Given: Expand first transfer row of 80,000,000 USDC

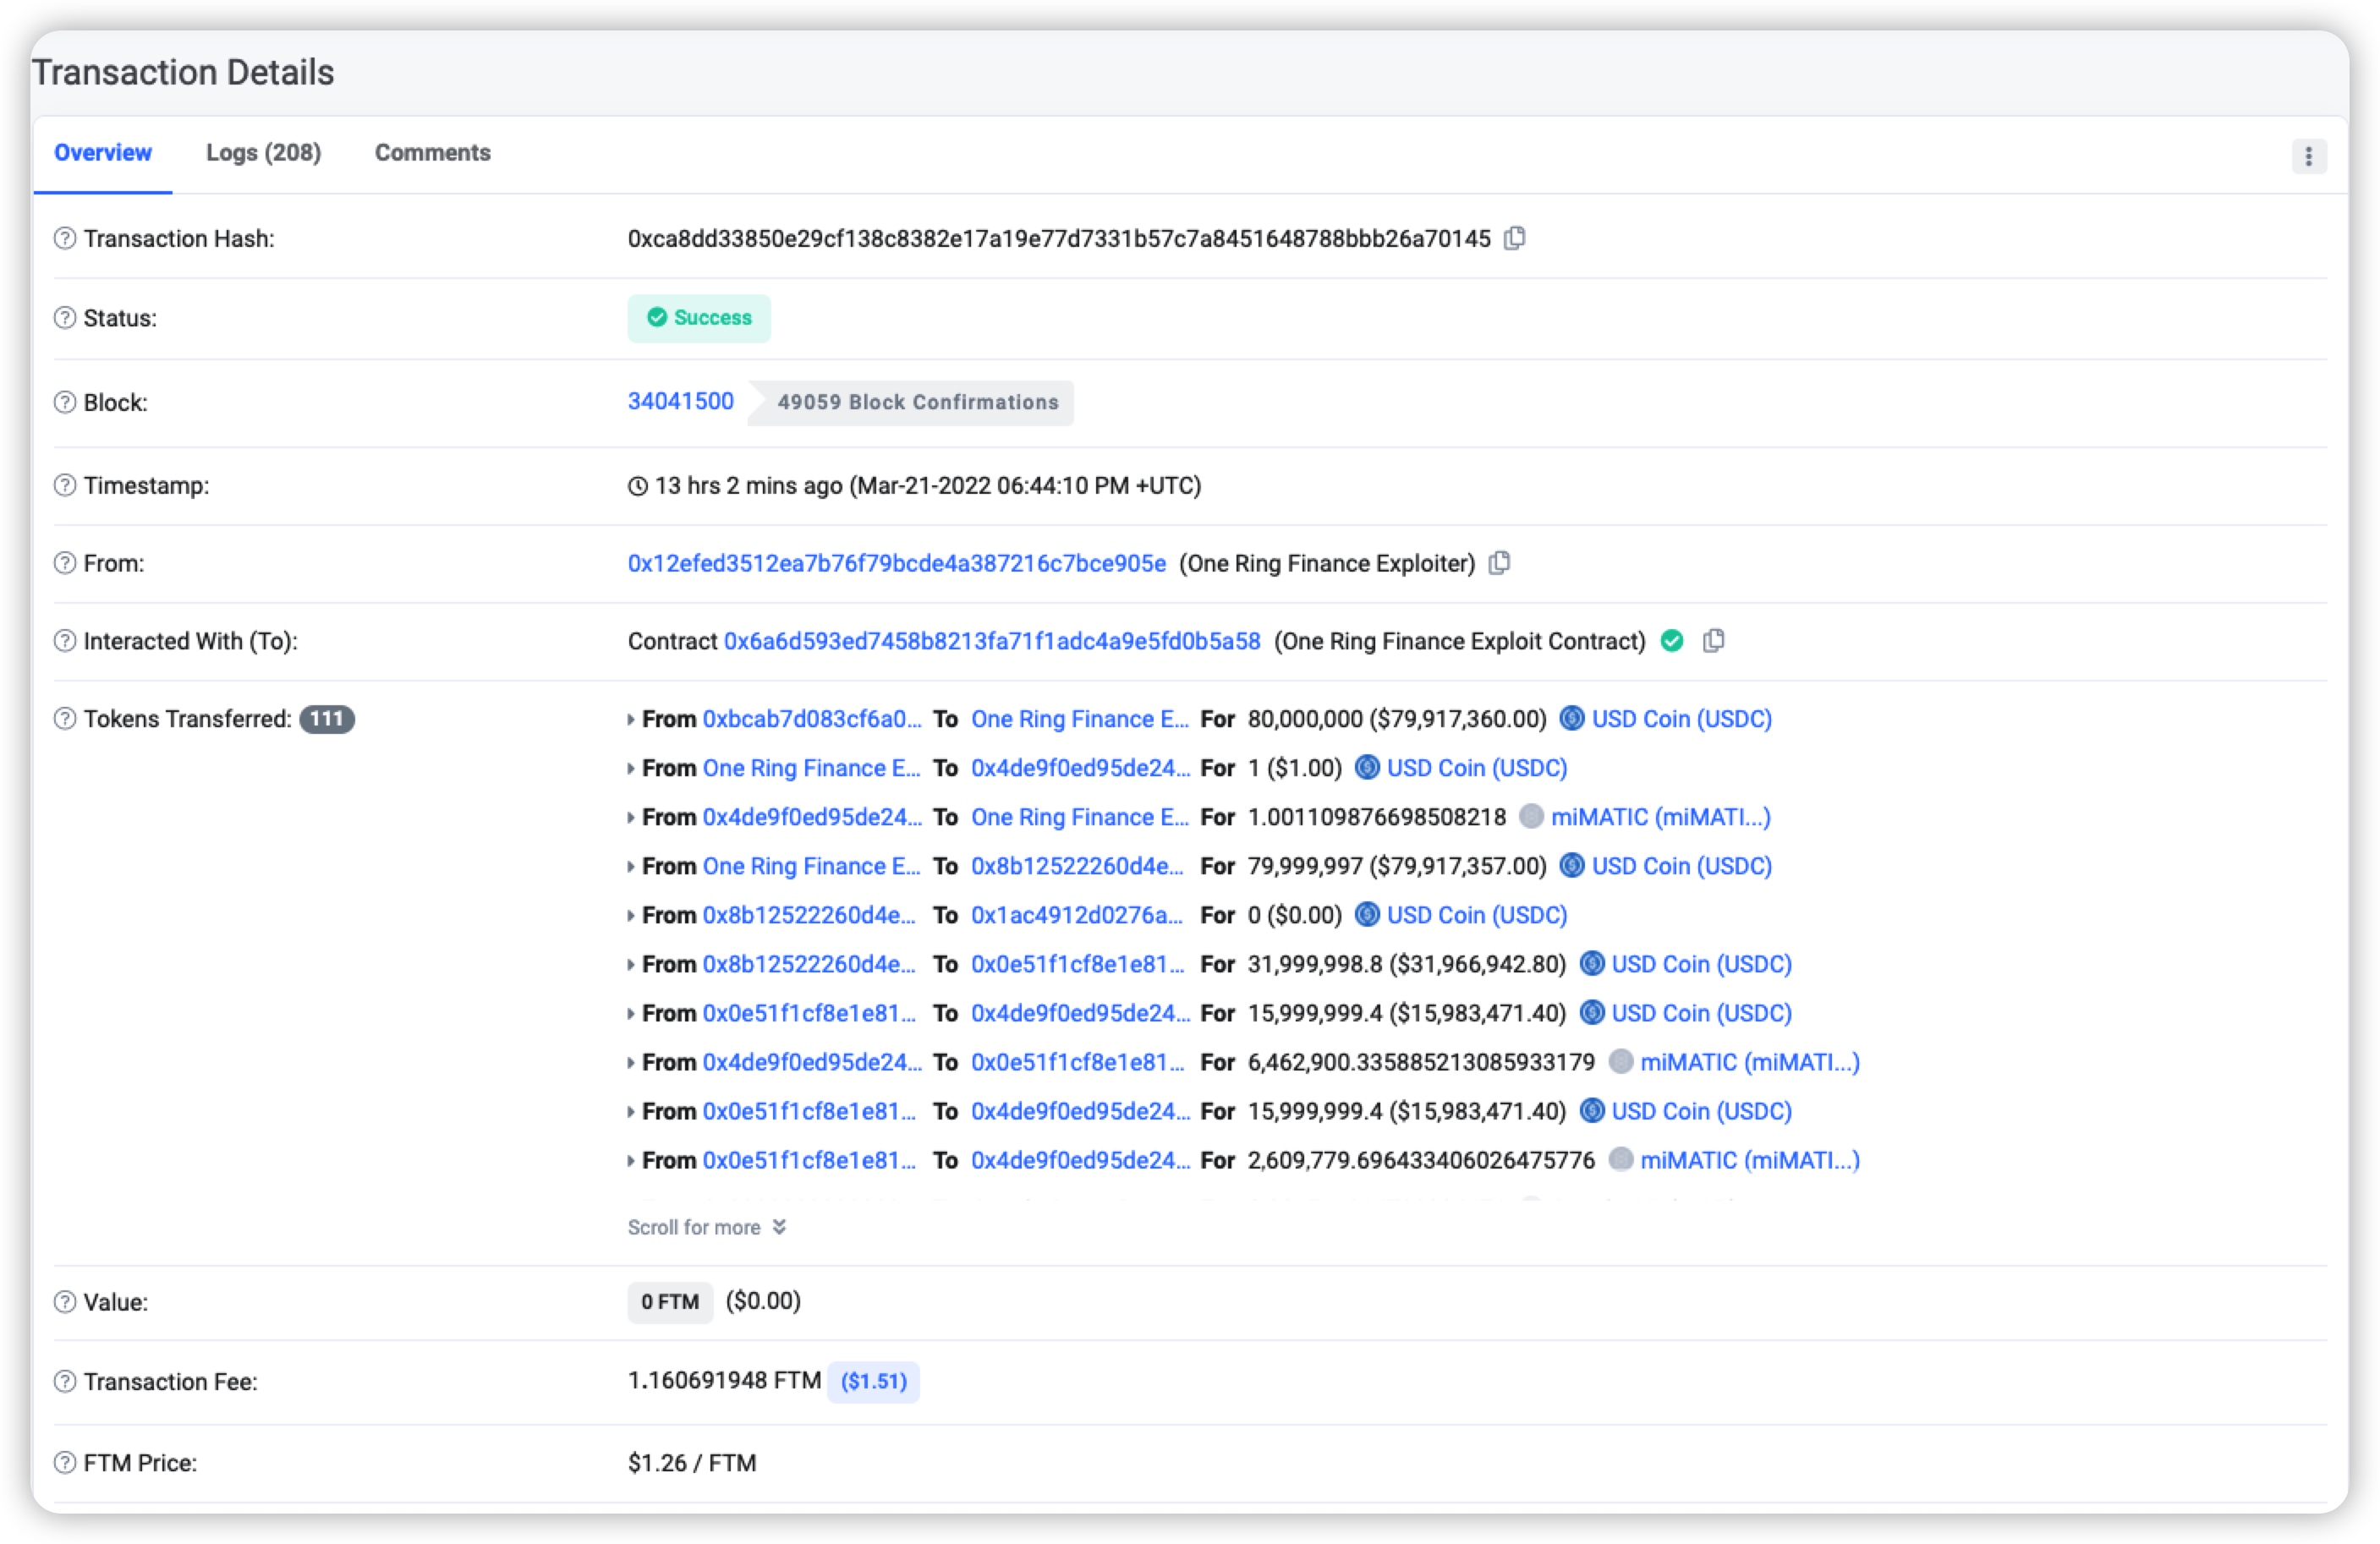Looking at the screenshot, I should point(631,720).
